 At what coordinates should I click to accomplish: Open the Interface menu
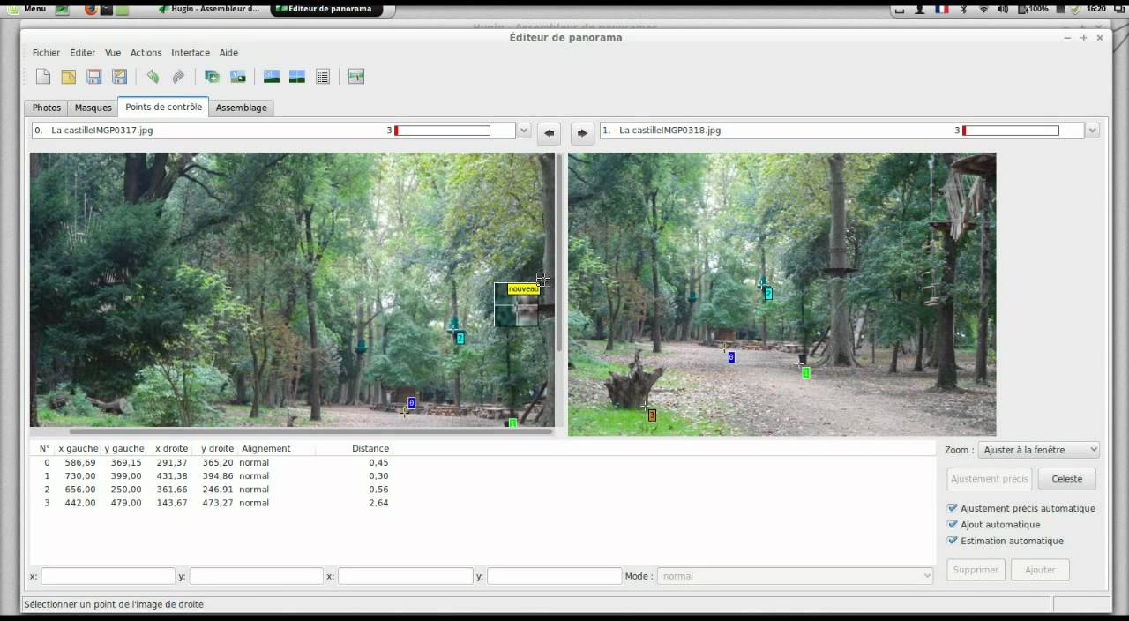pyautogui.click(x=191, y=53)
